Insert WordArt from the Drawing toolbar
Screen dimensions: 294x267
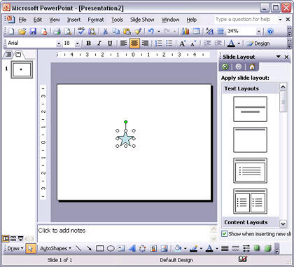tap(132, 248)
